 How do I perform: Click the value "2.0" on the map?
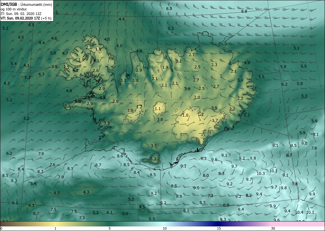197,97
